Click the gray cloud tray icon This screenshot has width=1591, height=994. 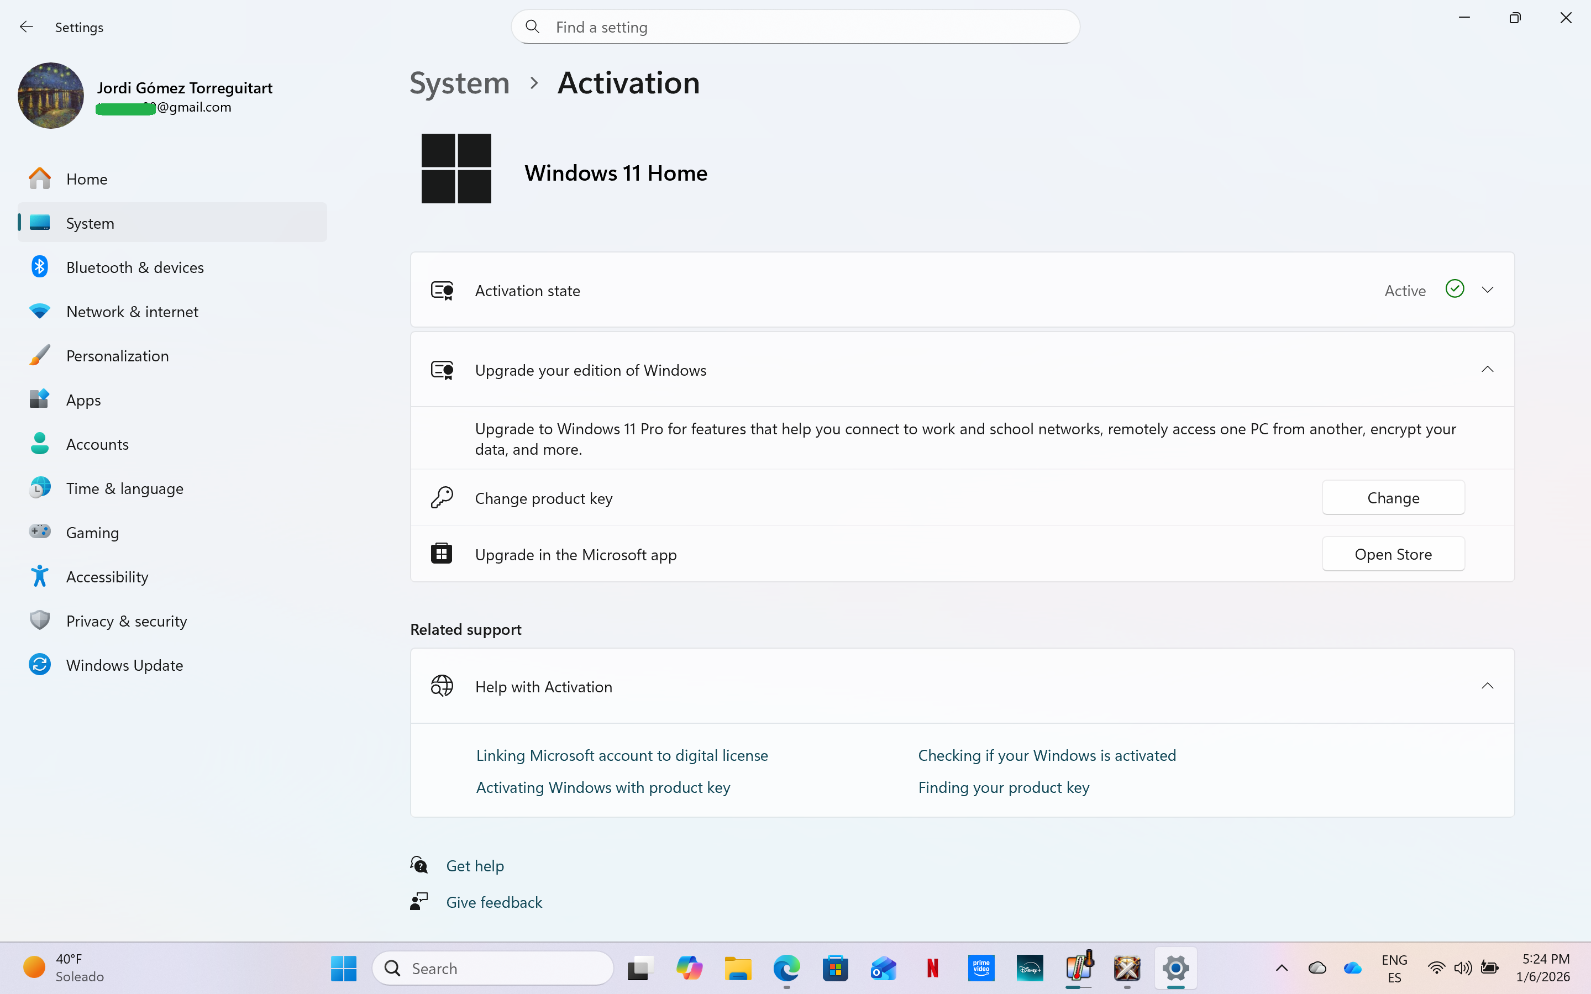[x=1317, y=967]
